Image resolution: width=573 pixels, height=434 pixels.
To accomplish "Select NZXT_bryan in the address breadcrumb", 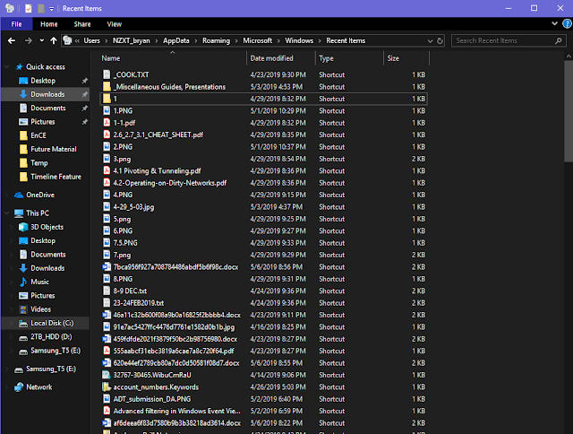I will pos(132,40).
